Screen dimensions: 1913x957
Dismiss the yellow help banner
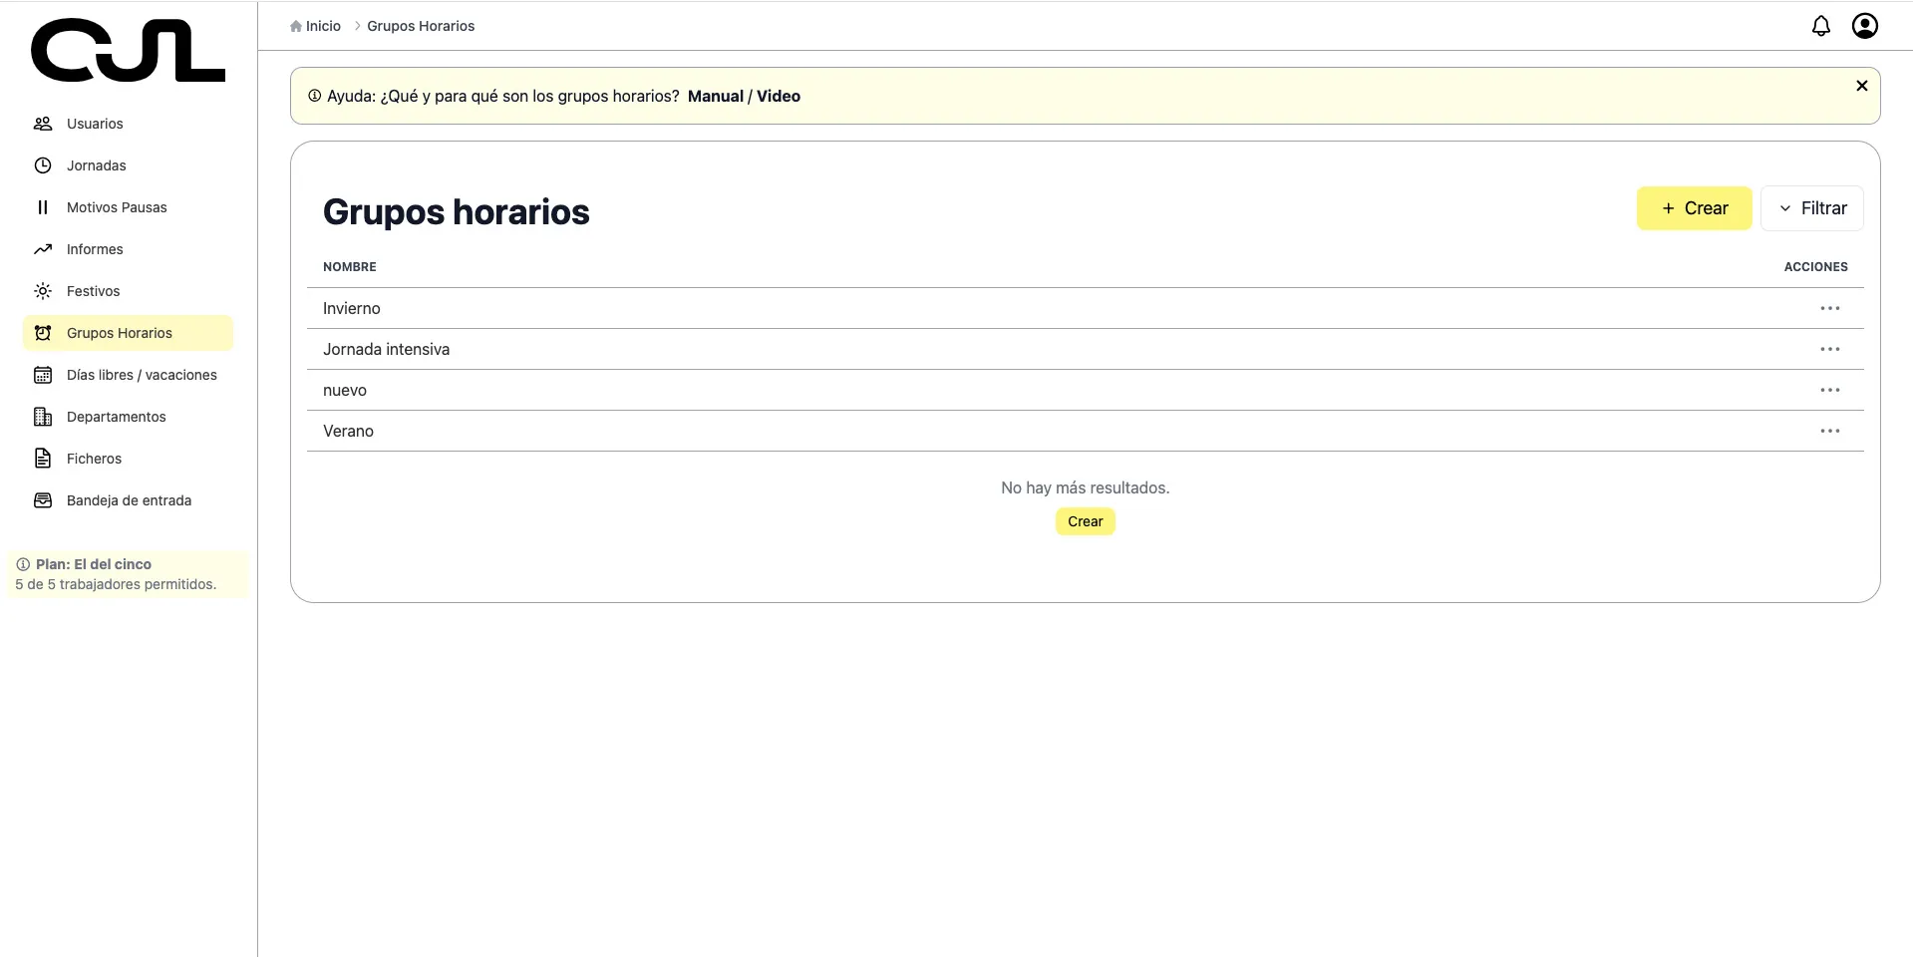(1861, 86)
